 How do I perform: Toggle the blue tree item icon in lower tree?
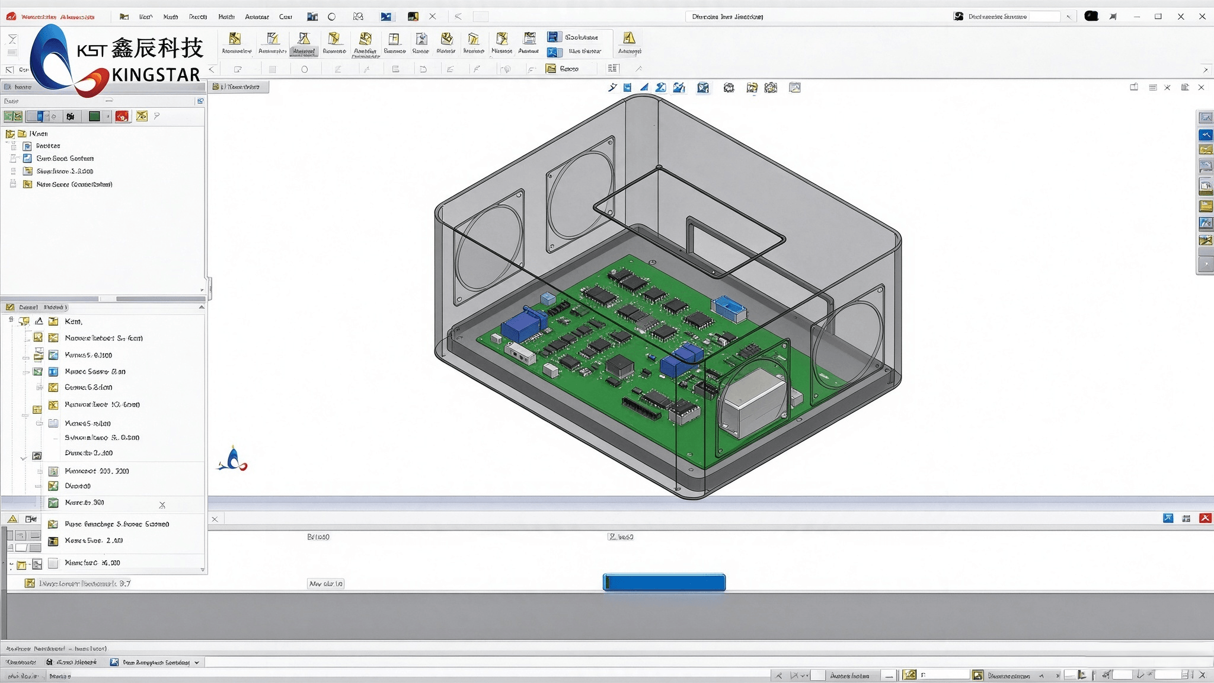pos(53,372)
